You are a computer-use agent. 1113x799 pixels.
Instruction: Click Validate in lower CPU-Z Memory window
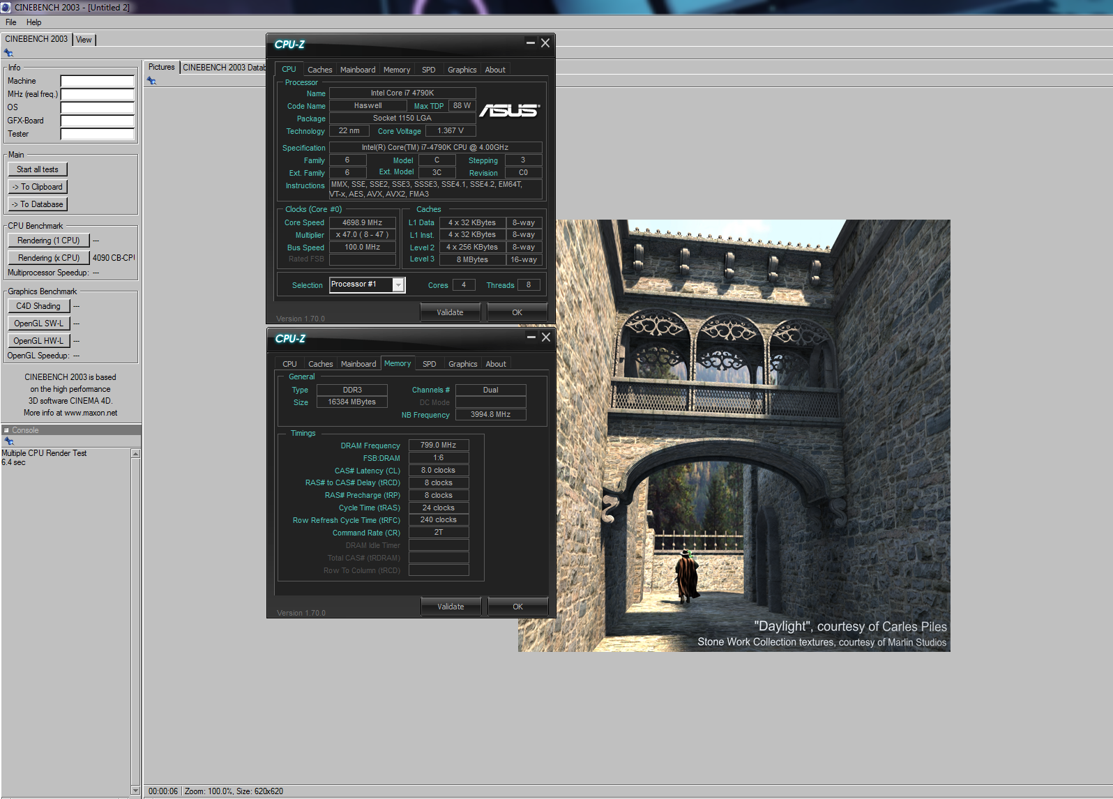(451, 607)
